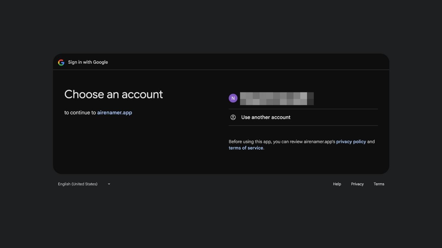The image size is (442, 248).
Task: Open the airenamer.app link
Action: pyautogui.click(x=115, y=112)
